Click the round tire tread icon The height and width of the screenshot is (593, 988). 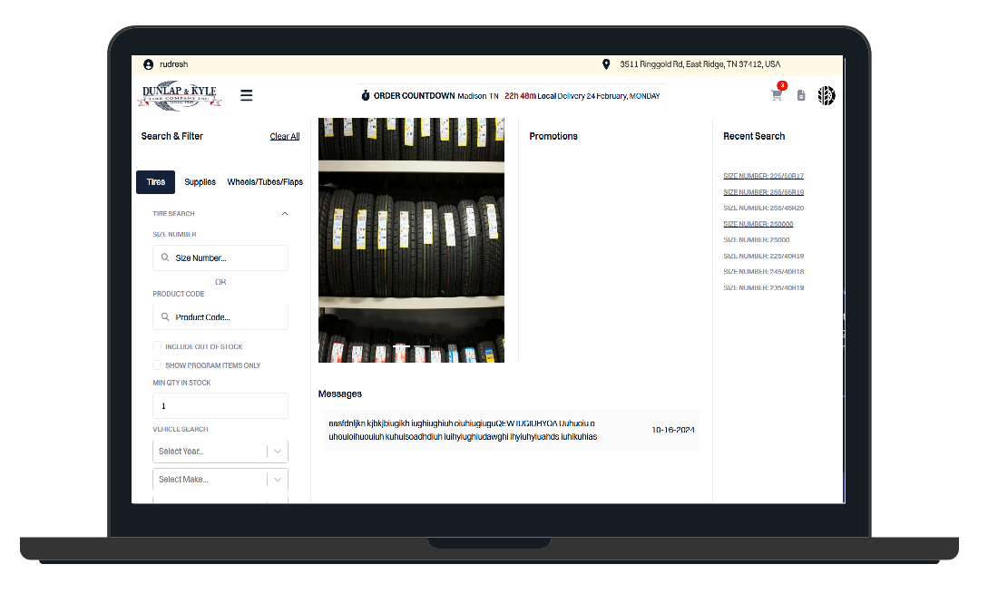click(x=827, y=95)
